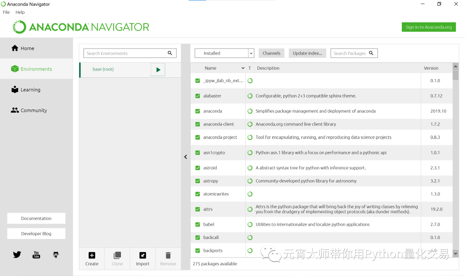Uncheck the alabaster package checkbox
Image resolution: width=465 pixels, height=276 pixels.
[x=198, y=96]
